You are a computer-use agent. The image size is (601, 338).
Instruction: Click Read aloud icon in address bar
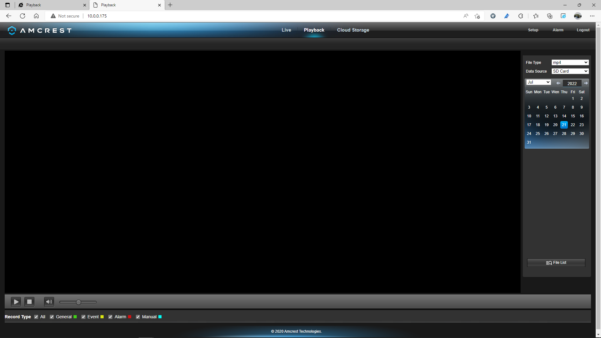pyautogui.click(x=466, y=16)
